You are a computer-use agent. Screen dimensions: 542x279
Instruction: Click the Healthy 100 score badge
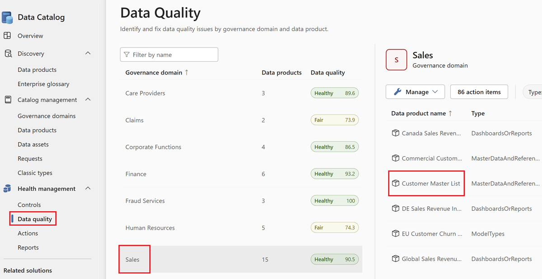(334, 200)
